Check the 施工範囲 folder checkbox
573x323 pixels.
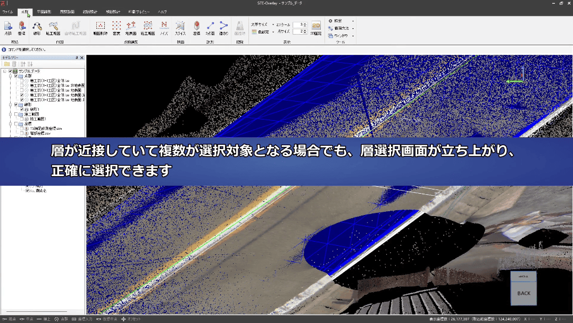click(16, 114)
